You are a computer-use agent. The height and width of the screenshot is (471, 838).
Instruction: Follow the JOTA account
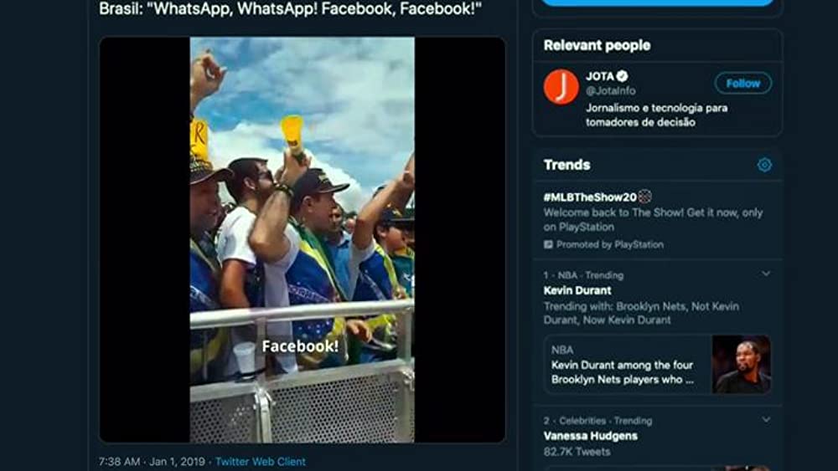coord(742,83)
